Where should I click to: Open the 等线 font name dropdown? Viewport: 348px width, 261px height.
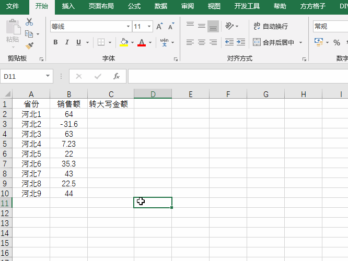129,27
